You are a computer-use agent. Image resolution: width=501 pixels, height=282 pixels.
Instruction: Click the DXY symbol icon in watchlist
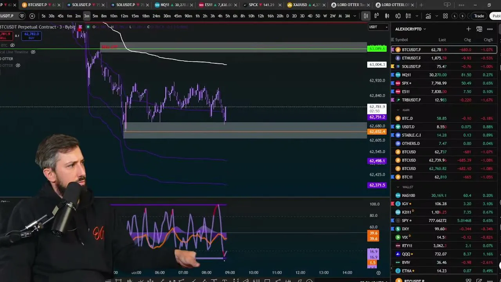click(398, 229)
